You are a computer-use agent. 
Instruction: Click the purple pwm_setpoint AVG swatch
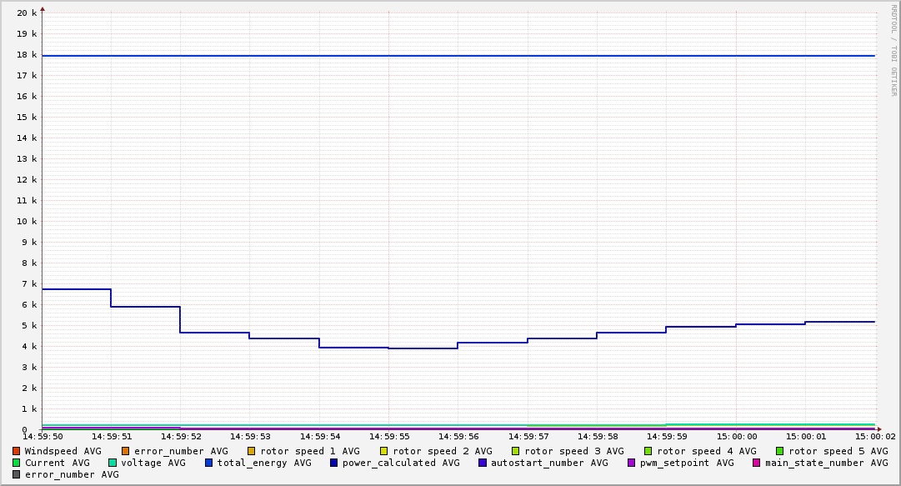[x=631, y=463]
